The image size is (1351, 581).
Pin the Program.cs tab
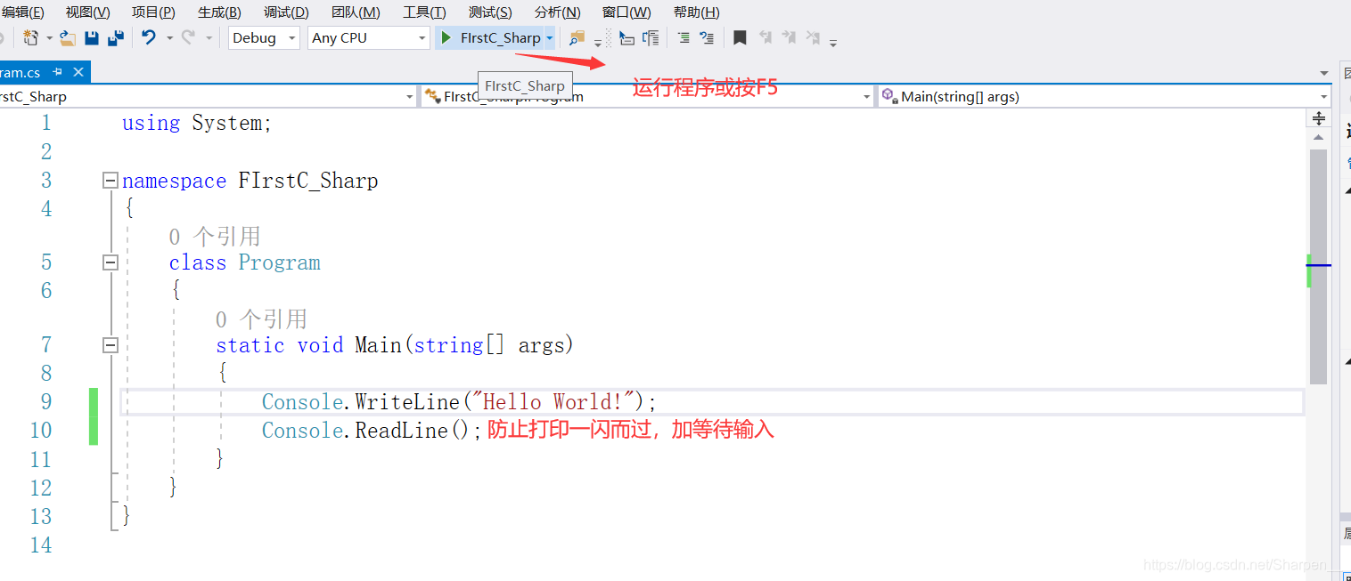(x=58, y=72)
